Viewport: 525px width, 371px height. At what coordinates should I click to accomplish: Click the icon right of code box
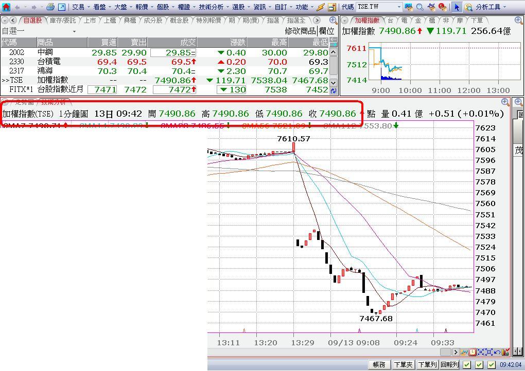click(409, 7)
